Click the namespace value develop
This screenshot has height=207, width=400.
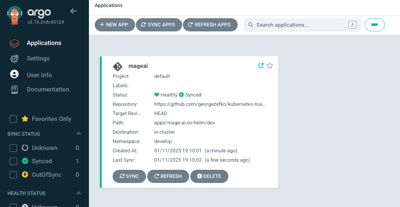click(x=163, y=141)
